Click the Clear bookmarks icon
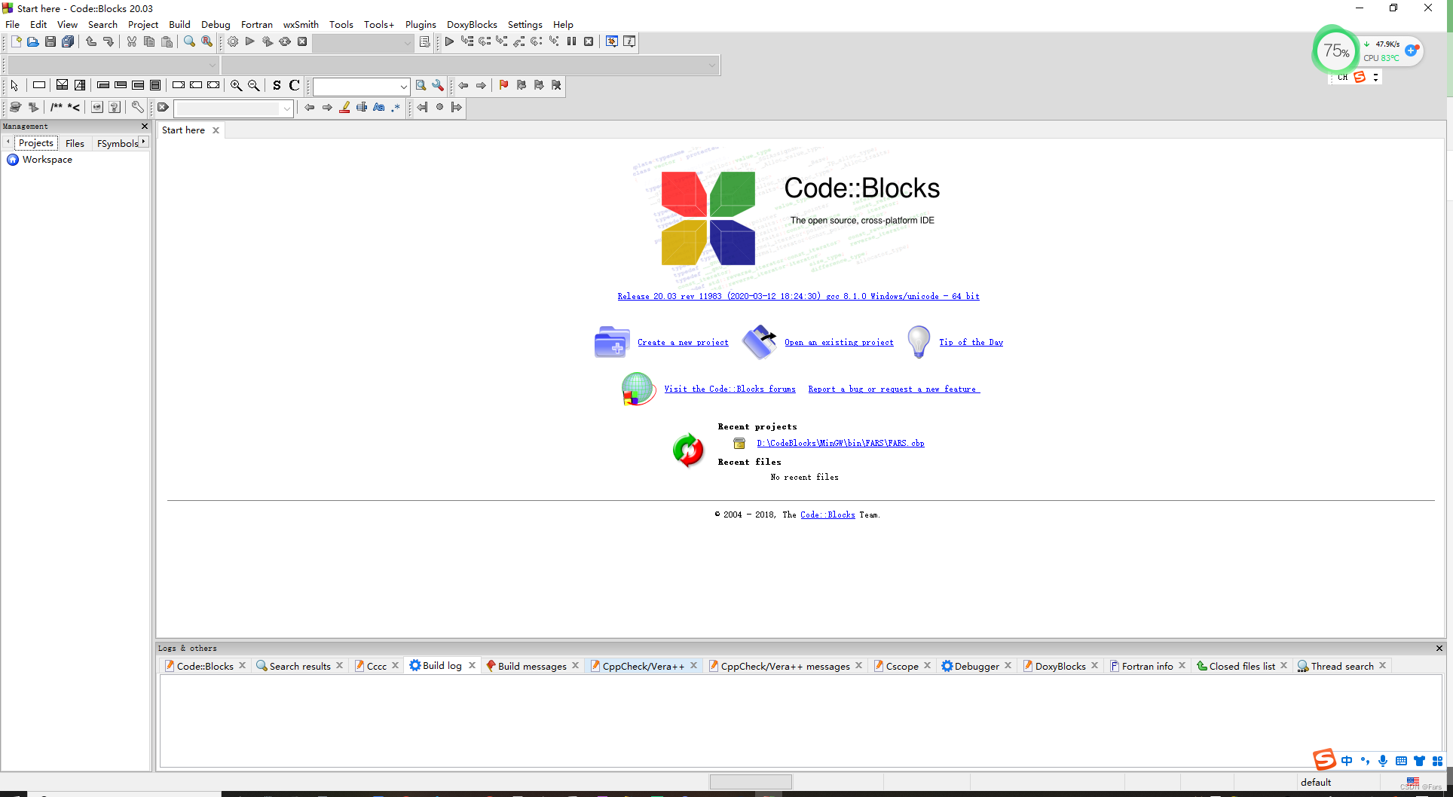The image size is (1453, 797). pos(556,86)
